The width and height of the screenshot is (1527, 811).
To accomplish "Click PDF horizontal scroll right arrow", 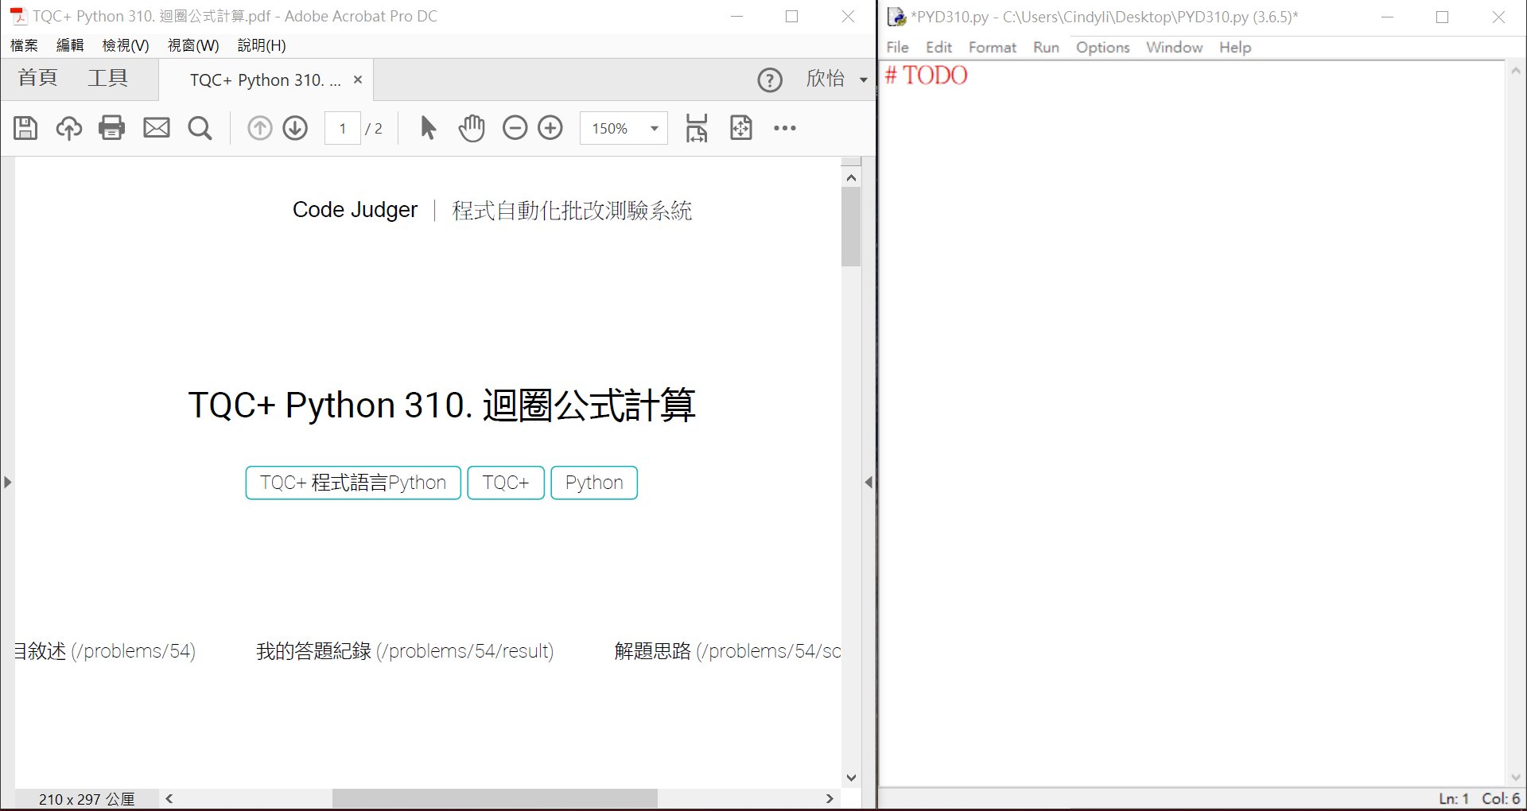I will tap(830, 798).
